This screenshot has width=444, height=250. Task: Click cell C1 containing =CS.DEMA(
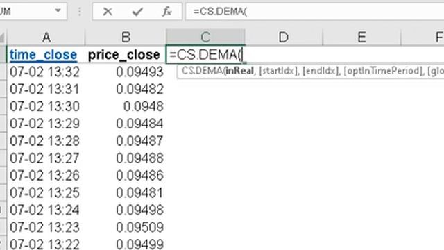pyautogui.click(x=205, y=55)
